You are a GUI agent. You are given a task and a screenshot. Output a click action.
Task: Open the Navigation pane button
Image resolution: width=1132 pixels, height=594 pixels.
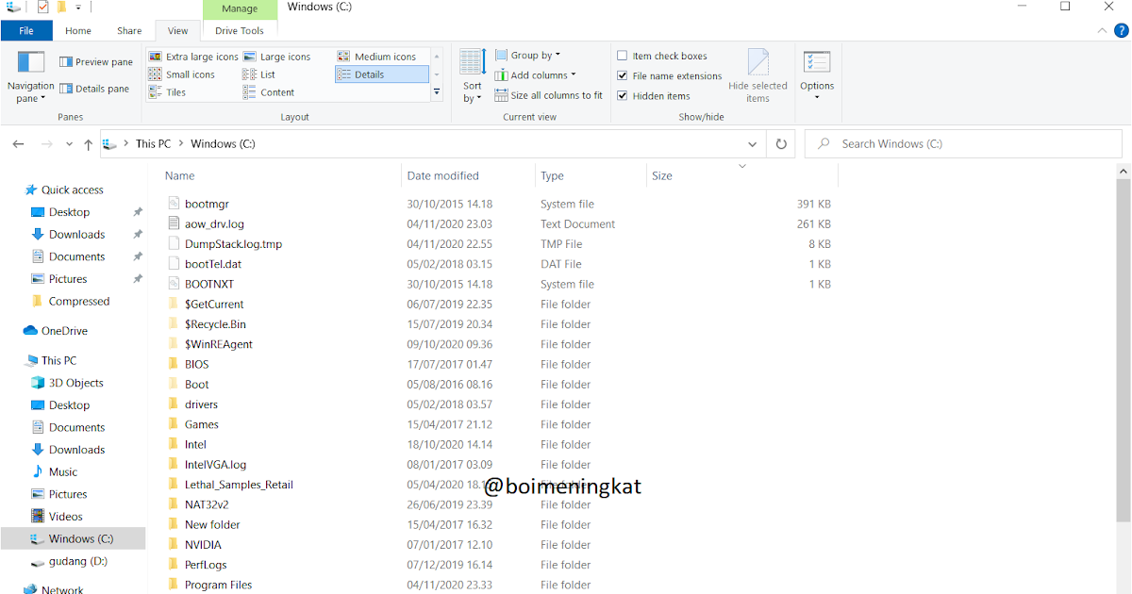[x=31, y=76]
